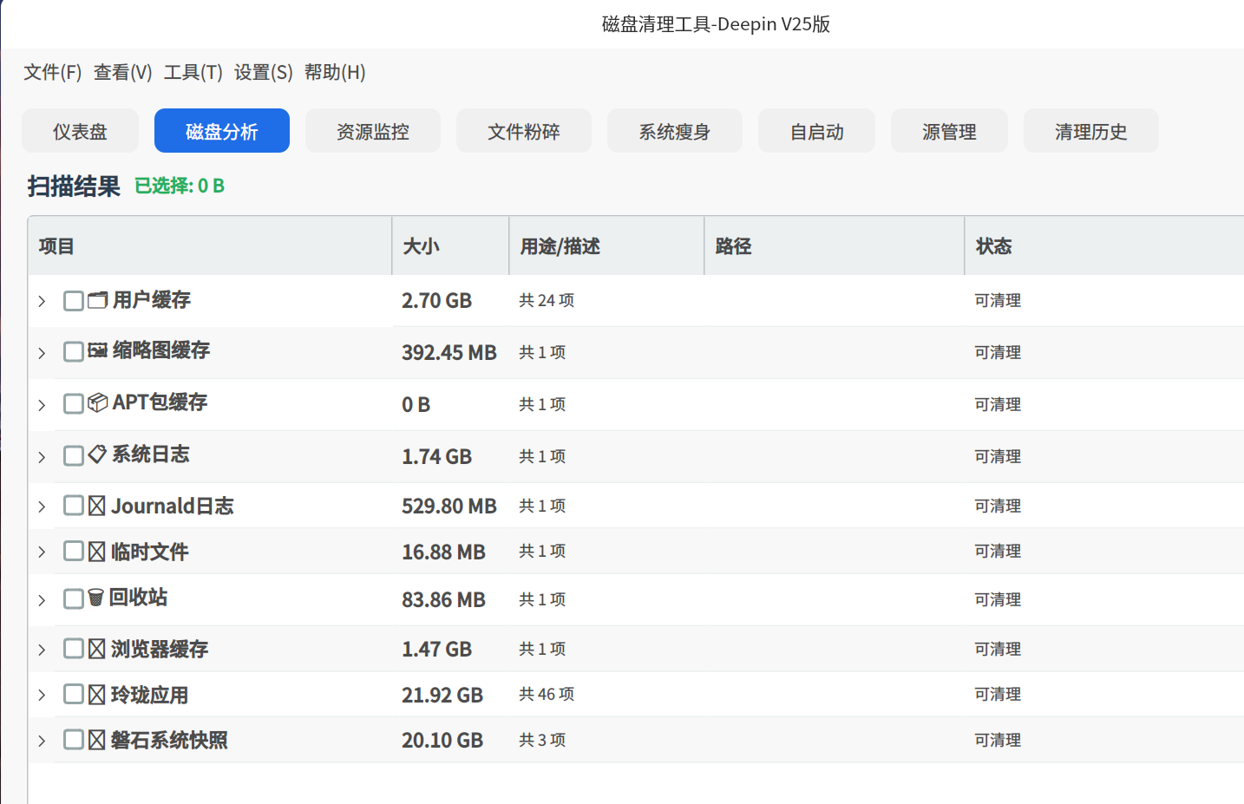This screenshot has height=804, width=1244.
Task: Click the icon beside 磐石系统快照
Action: (x=97, y=740)
